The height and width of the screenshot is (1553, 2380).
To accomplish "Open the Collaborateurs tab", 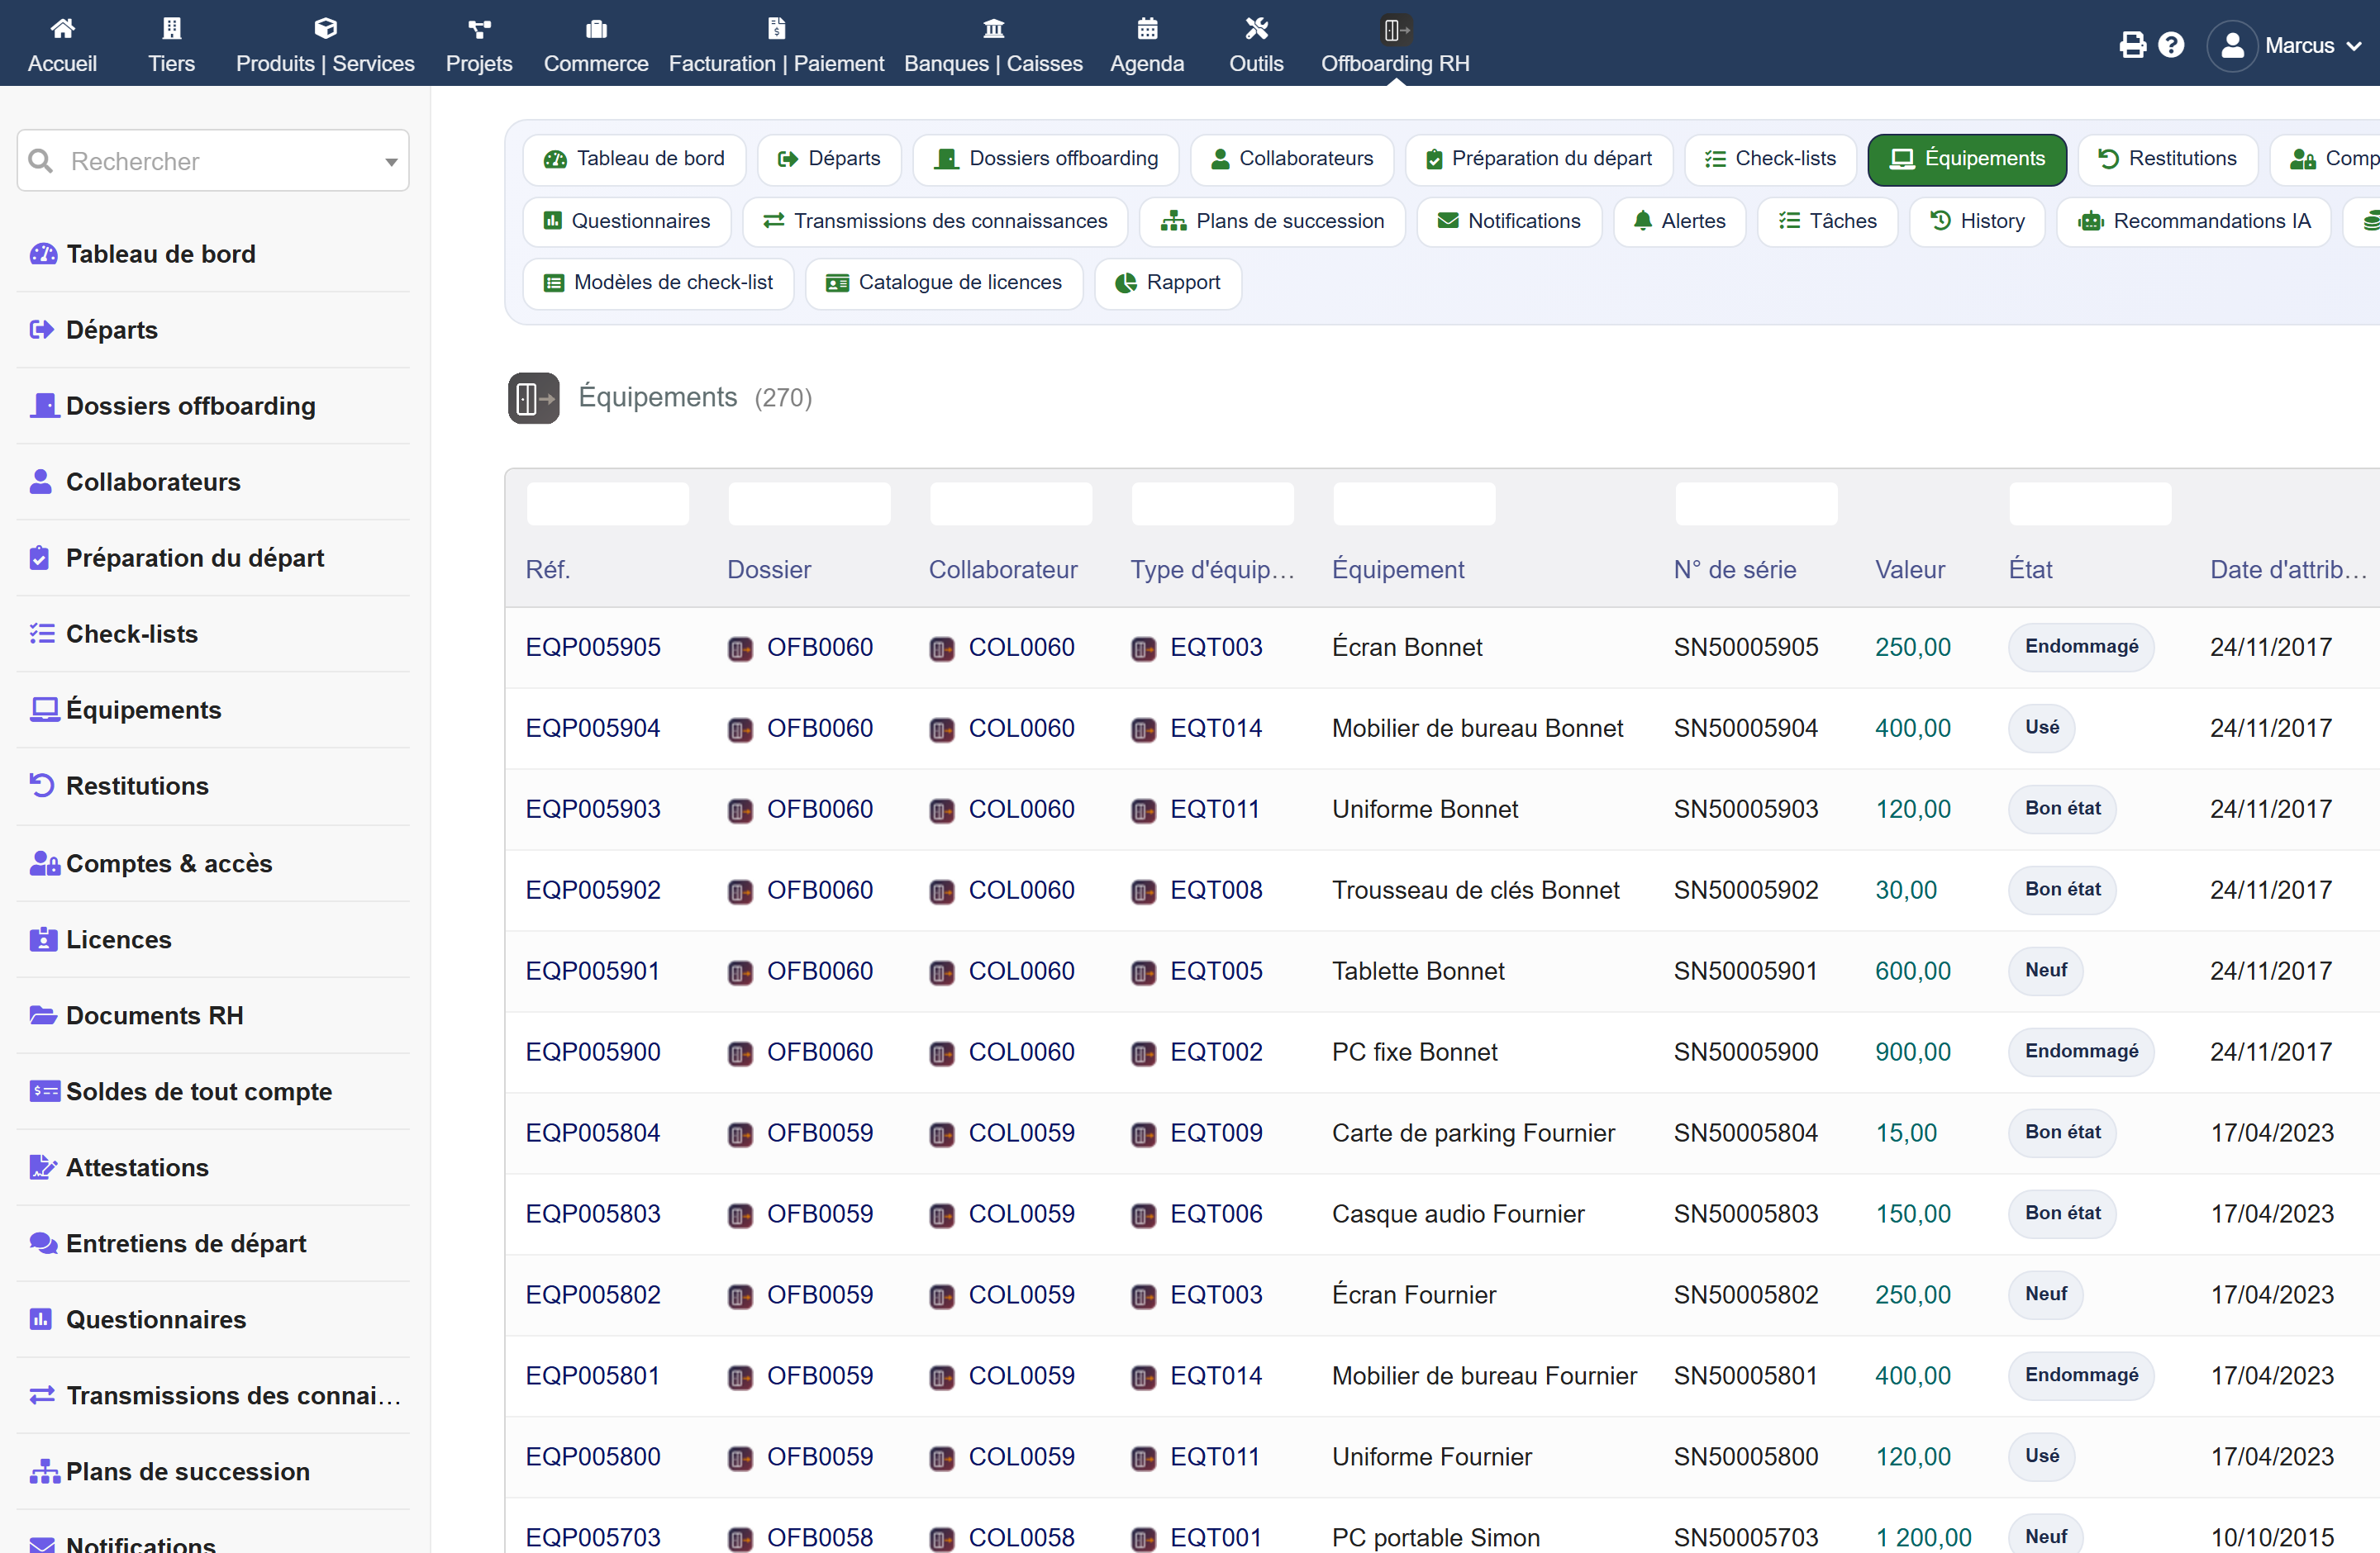I will pyautogui.click(x=1292, y=159).
